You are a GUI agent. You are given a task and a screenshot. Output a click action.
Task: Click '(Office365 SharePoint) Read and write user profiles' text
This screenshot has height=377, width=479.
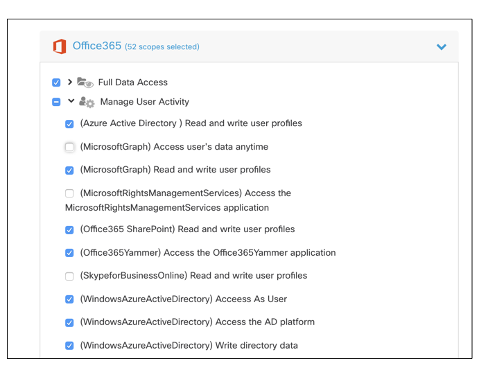[188, 229]
